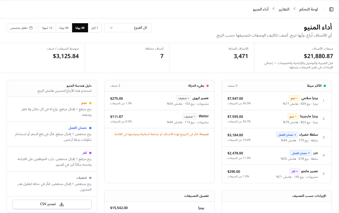Click the 3,471 items sold figure
Screen dimensions: 339x213
(241, 56)
